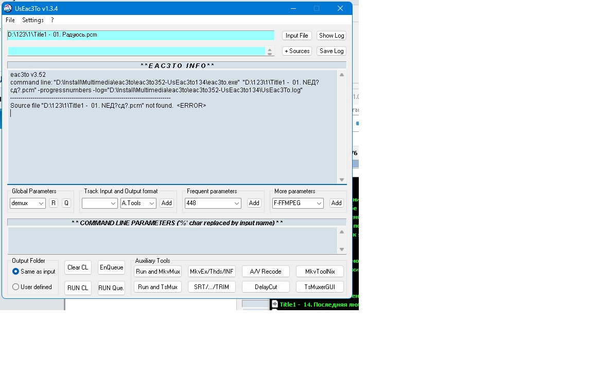
Task: Choose the 'User defined' output folder option
Action: (16, 287)
